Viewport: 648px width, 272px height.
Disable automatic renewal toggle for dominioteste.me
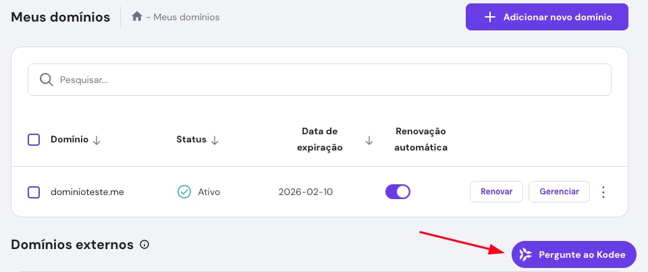(398, 192)
